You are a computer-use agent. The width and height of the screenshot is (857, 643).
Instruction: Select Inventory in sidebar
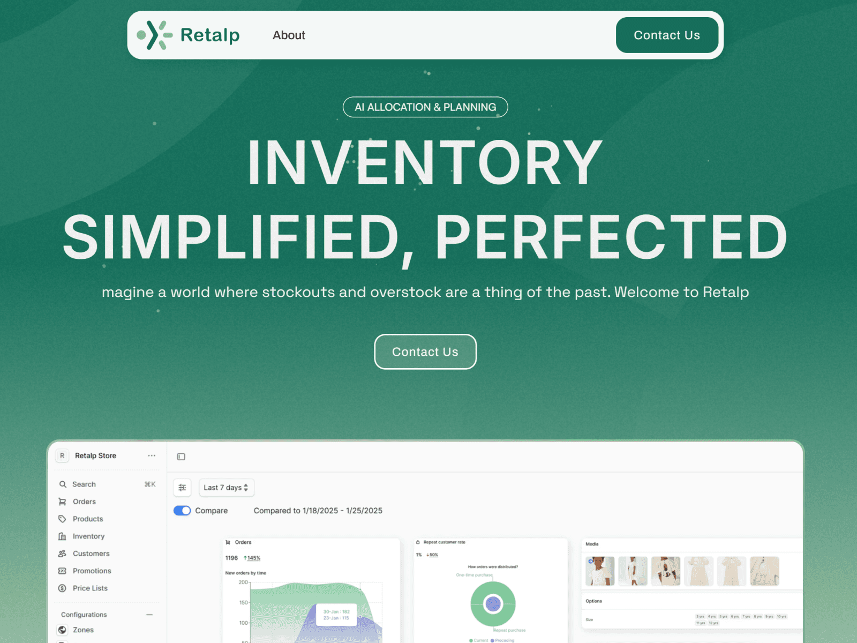[x=88, y=536]
